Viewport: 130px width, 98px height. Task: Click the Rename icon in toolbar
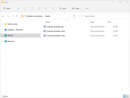click(39, 8)
